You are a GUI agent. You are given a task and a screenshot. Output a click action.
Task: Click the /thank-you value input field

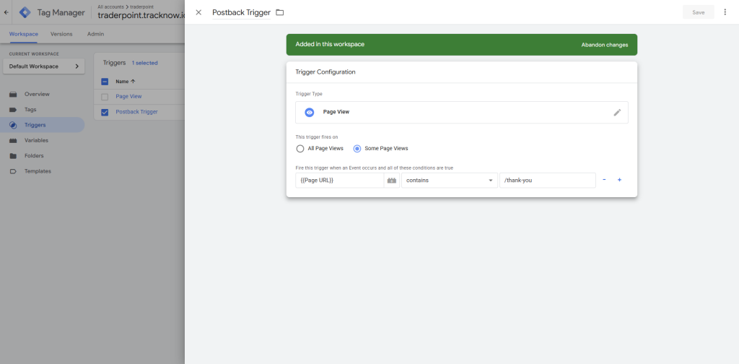547,180
